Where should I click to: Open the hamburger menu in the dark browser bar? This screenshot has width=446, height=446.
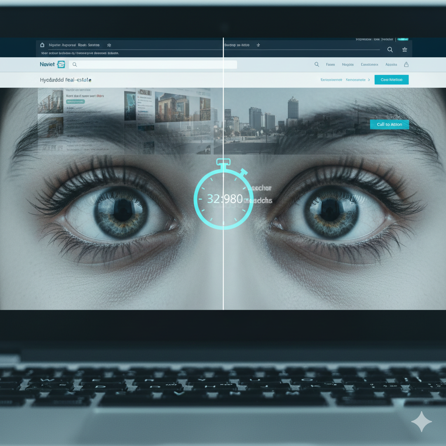[405, 50]
